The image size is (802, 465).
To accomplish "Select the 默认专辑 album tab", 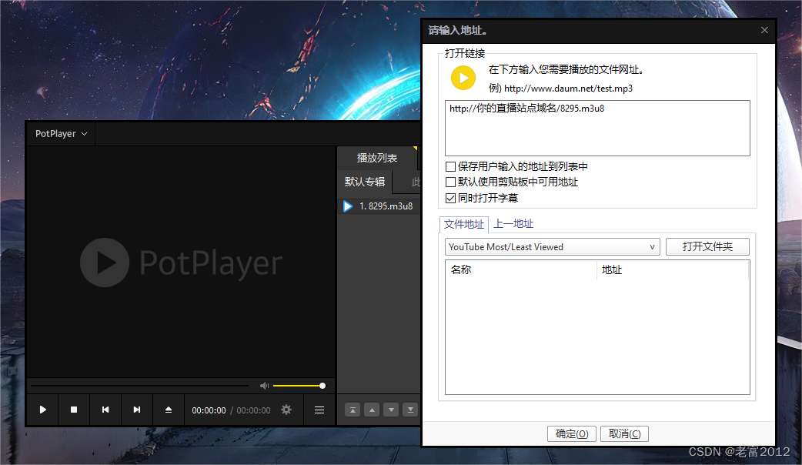I will click(365, 182).
